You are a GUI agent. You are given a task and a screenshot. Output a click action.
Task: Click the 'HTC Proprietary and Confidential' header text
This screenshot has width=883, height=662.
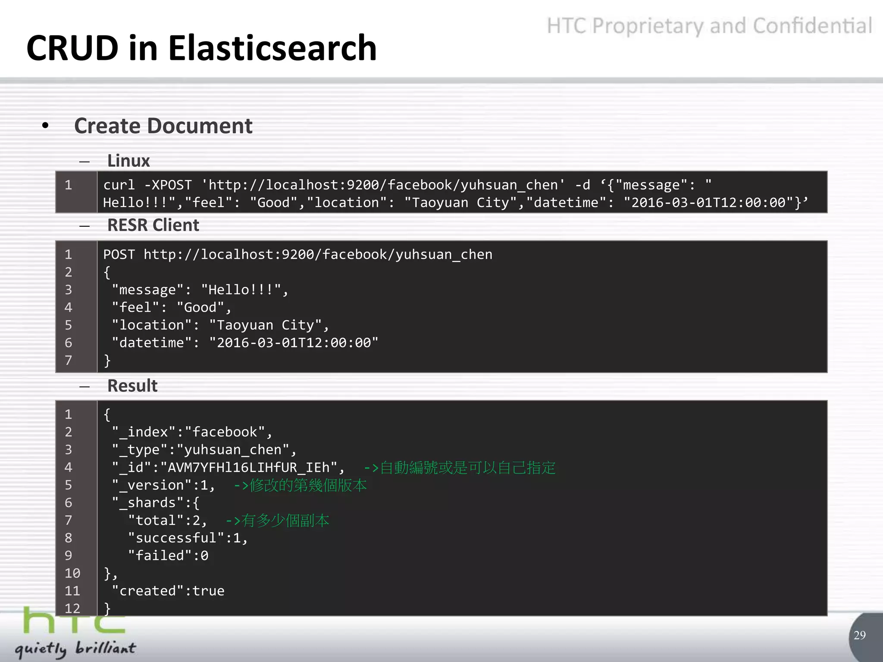click(x=709, y=26)
